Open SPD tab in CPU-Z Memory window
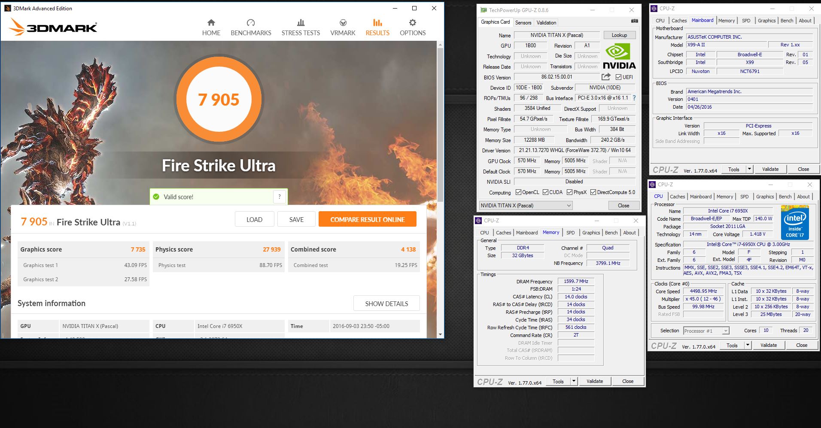Image resolution: width=821 pixels, height=428 pixels. [x=570, y=233]
